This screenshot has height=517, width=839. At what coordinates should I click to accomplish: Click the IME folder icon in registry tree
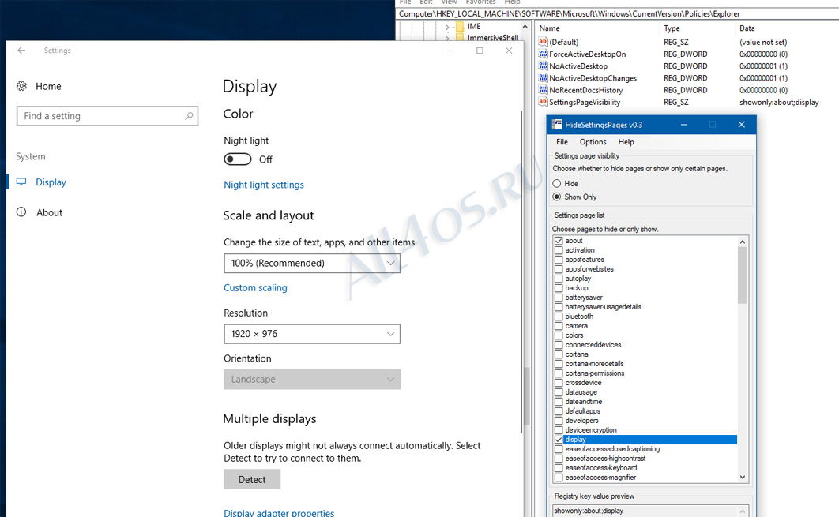pyautogui.click(x=460, y=26)
